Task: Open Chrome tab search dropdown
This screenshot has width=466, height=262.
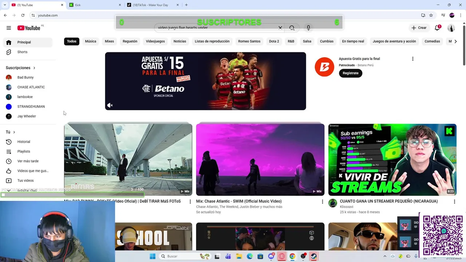Action: [x=5, y=5]
